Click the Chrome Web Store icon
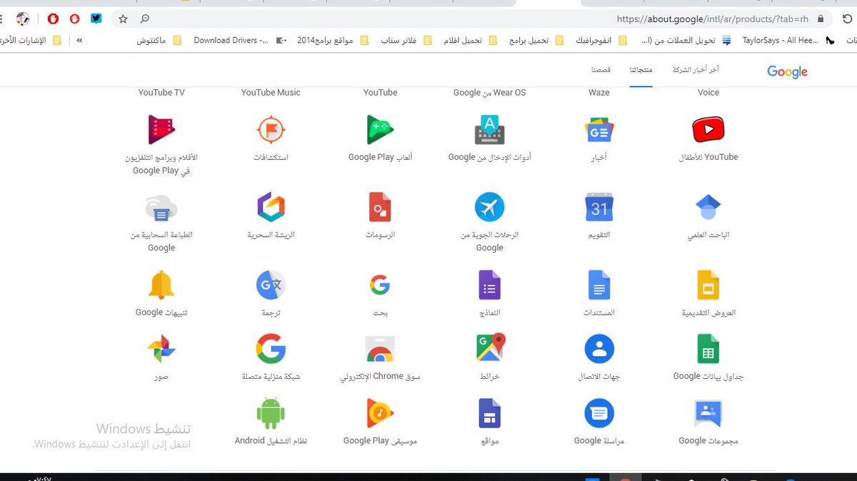857x481 pixels. 380,349
